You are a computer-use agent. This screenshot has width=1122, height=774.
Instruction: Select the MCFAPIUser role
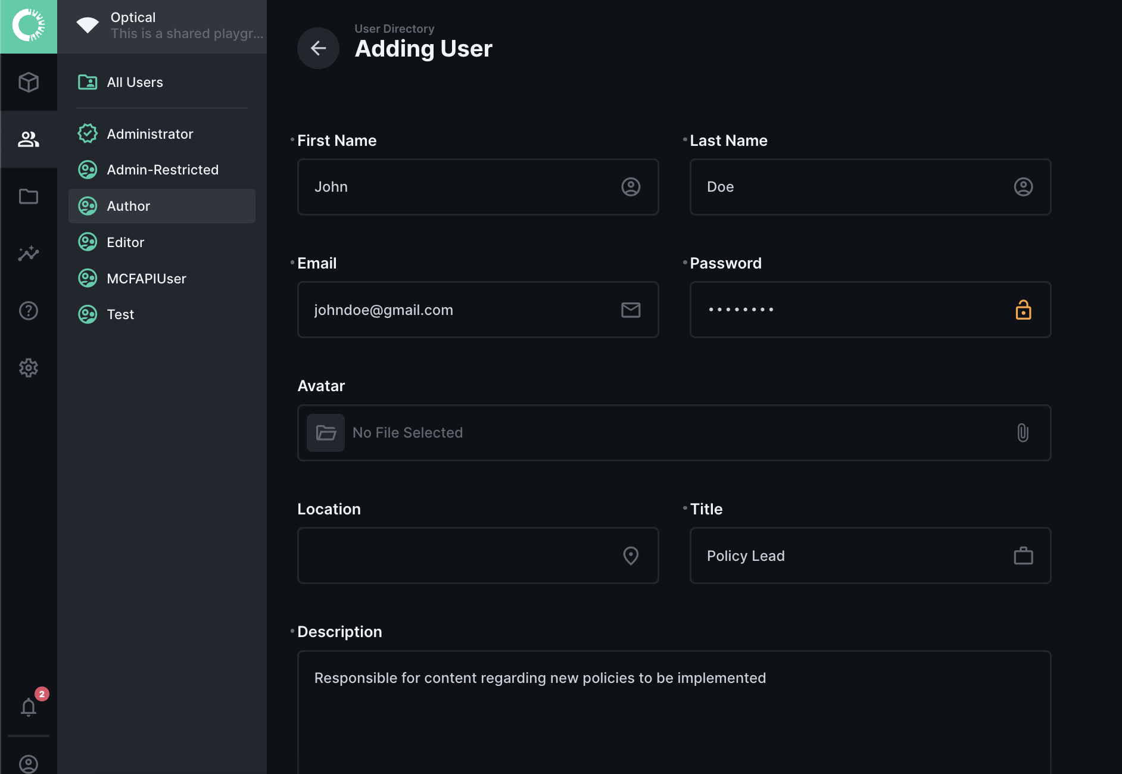[x=146, y=279]
